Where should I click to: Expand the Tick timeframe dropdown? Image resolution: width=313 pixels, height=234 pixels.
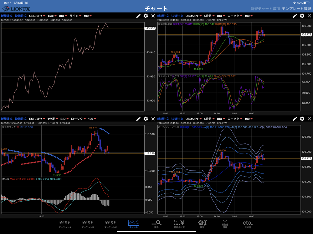pyautogui.click(x=52, y=16)
